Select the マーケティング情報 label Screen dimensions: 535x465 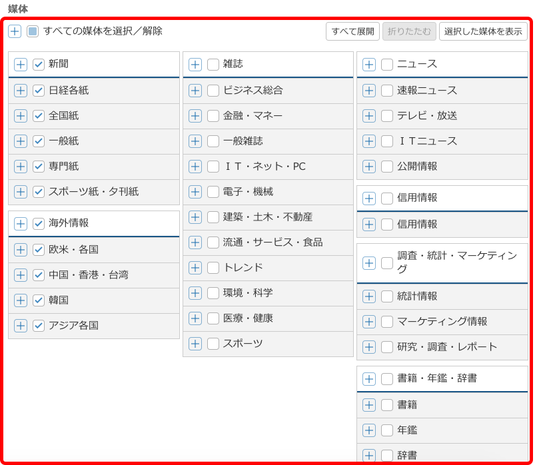442,322
